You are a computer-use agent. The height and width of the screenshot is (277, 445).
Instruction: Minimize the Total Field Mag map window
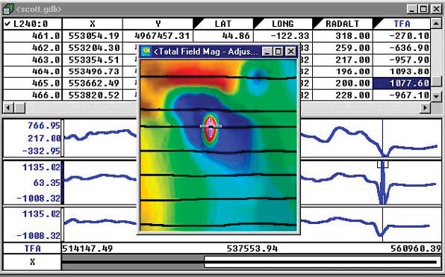coord(267,52)
